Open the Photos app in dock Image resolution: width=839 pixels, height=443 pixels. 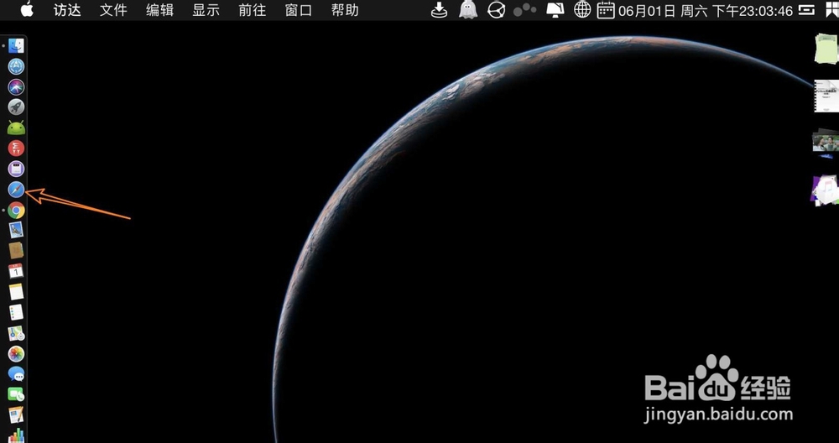tap(16, 354)
